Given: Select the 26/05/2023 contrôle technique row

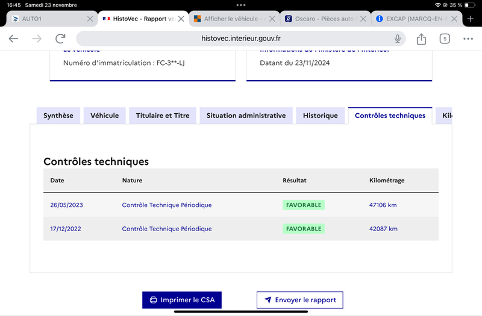Looking at the screenshot, I should (240, 205).
